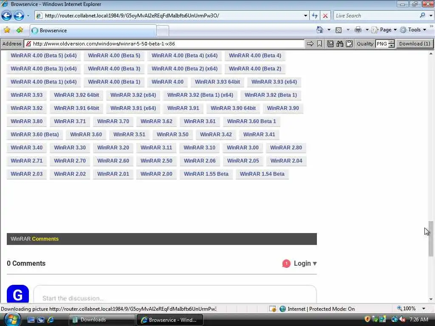Click the blue G avatar icon
The height and width of the screenshot is (326, 435).
18,294
